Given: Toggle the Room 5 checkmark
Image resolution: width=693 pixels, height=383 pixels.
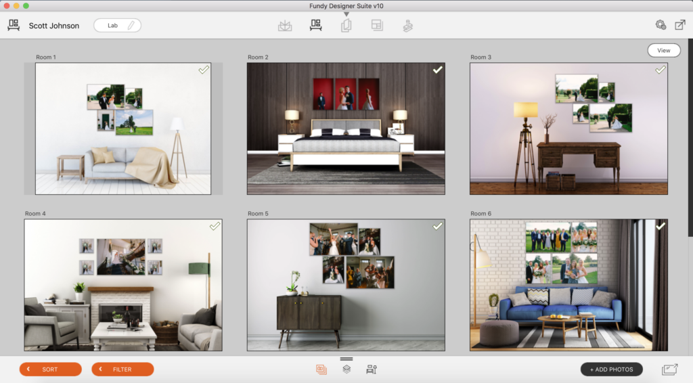Looking at the screenshot, I should point(438,226).
